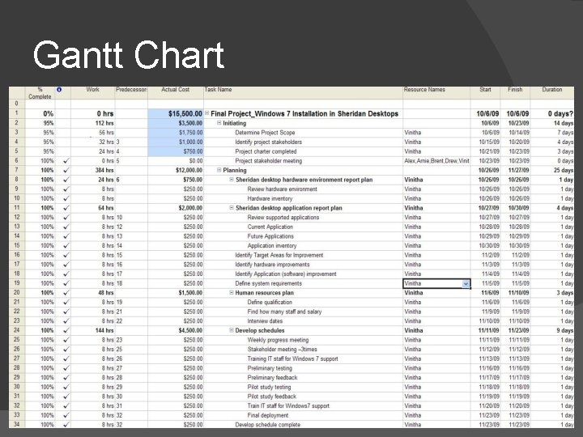
Task: Select row number 1 header
Action: coord(17,113)
